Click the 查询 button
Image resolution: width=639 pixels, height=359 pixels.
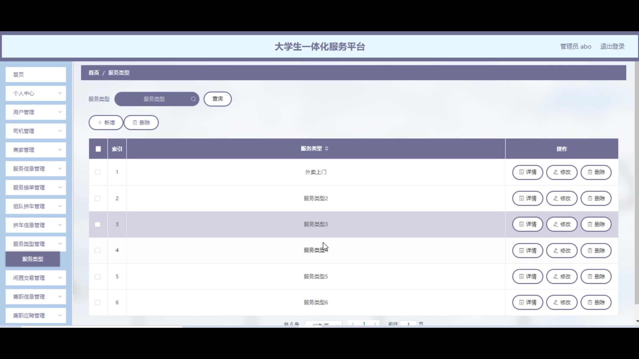click(217, 99)
